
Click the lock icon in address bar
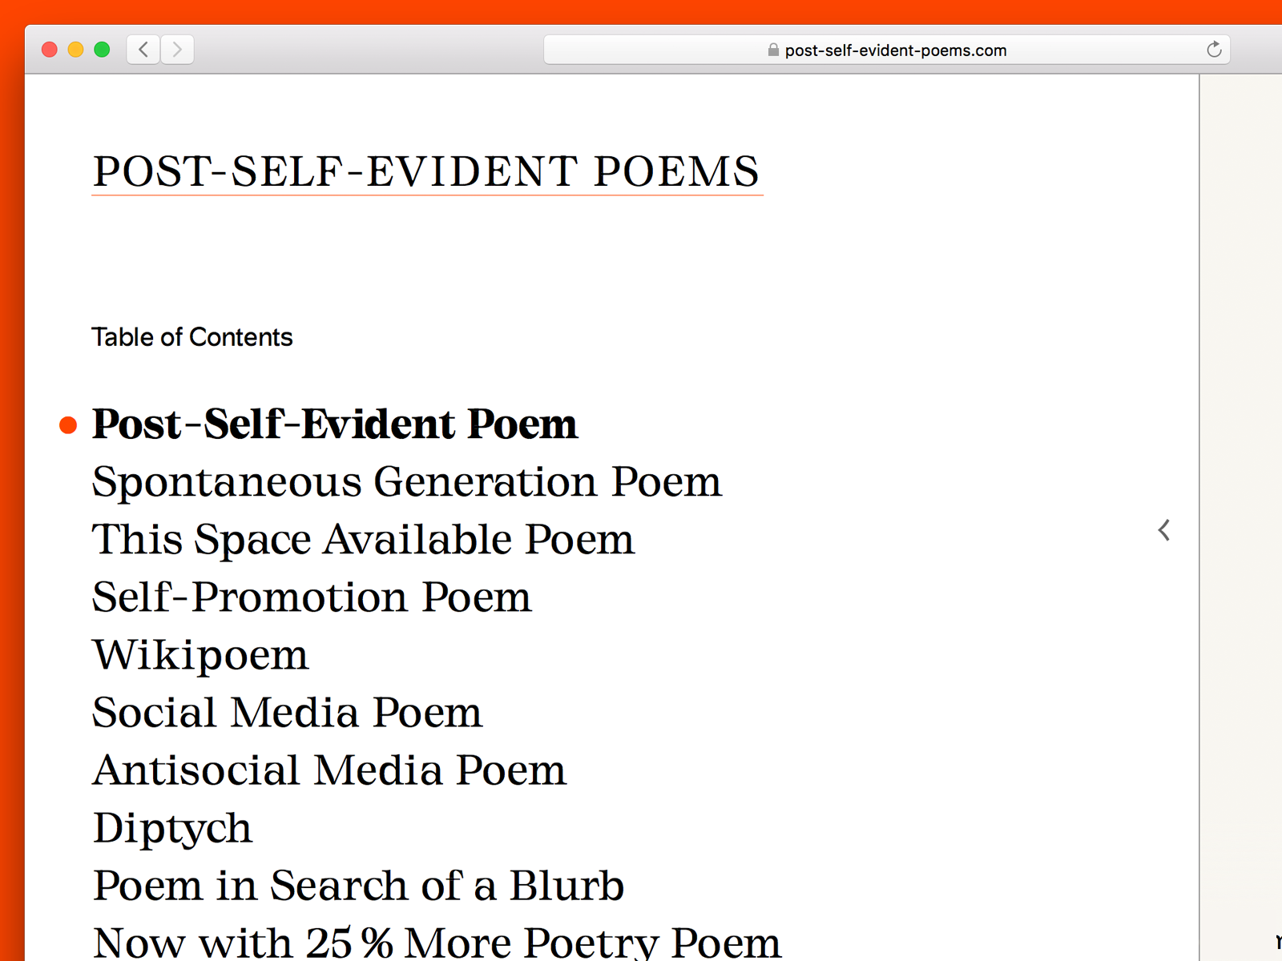click(773, 50)
